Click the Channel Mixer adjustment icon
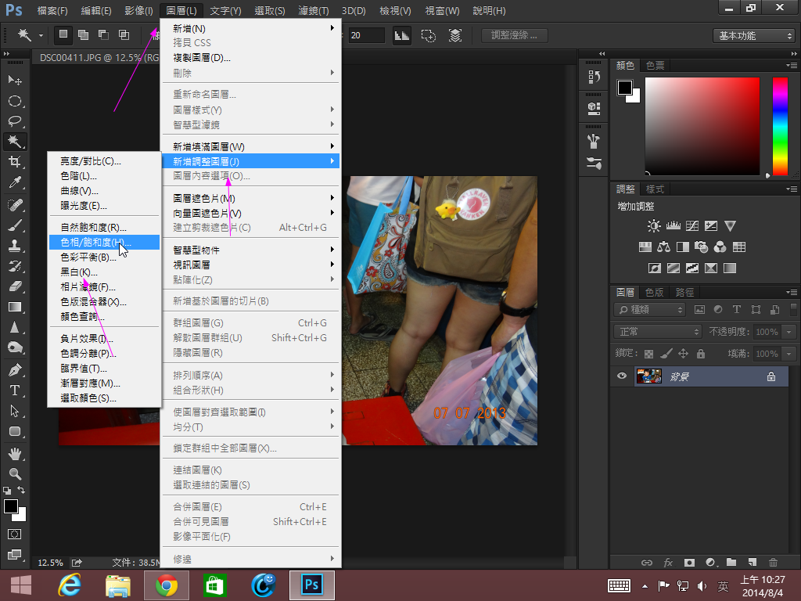This screenshot has width=801, height=601. click(x=720, y=247)
